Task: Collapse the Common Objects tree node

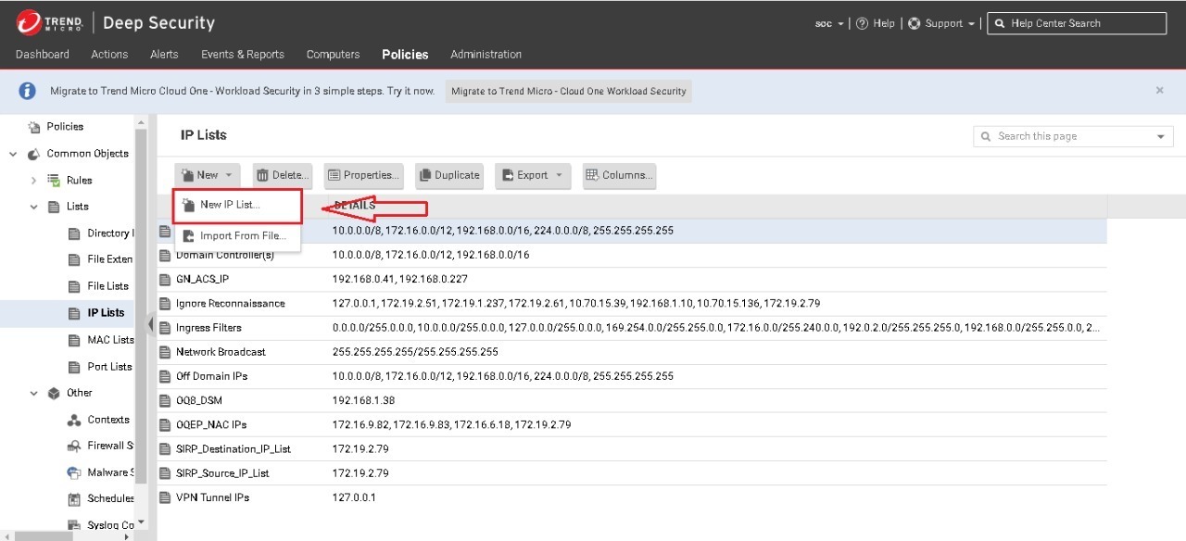Action: click(13, 154)
